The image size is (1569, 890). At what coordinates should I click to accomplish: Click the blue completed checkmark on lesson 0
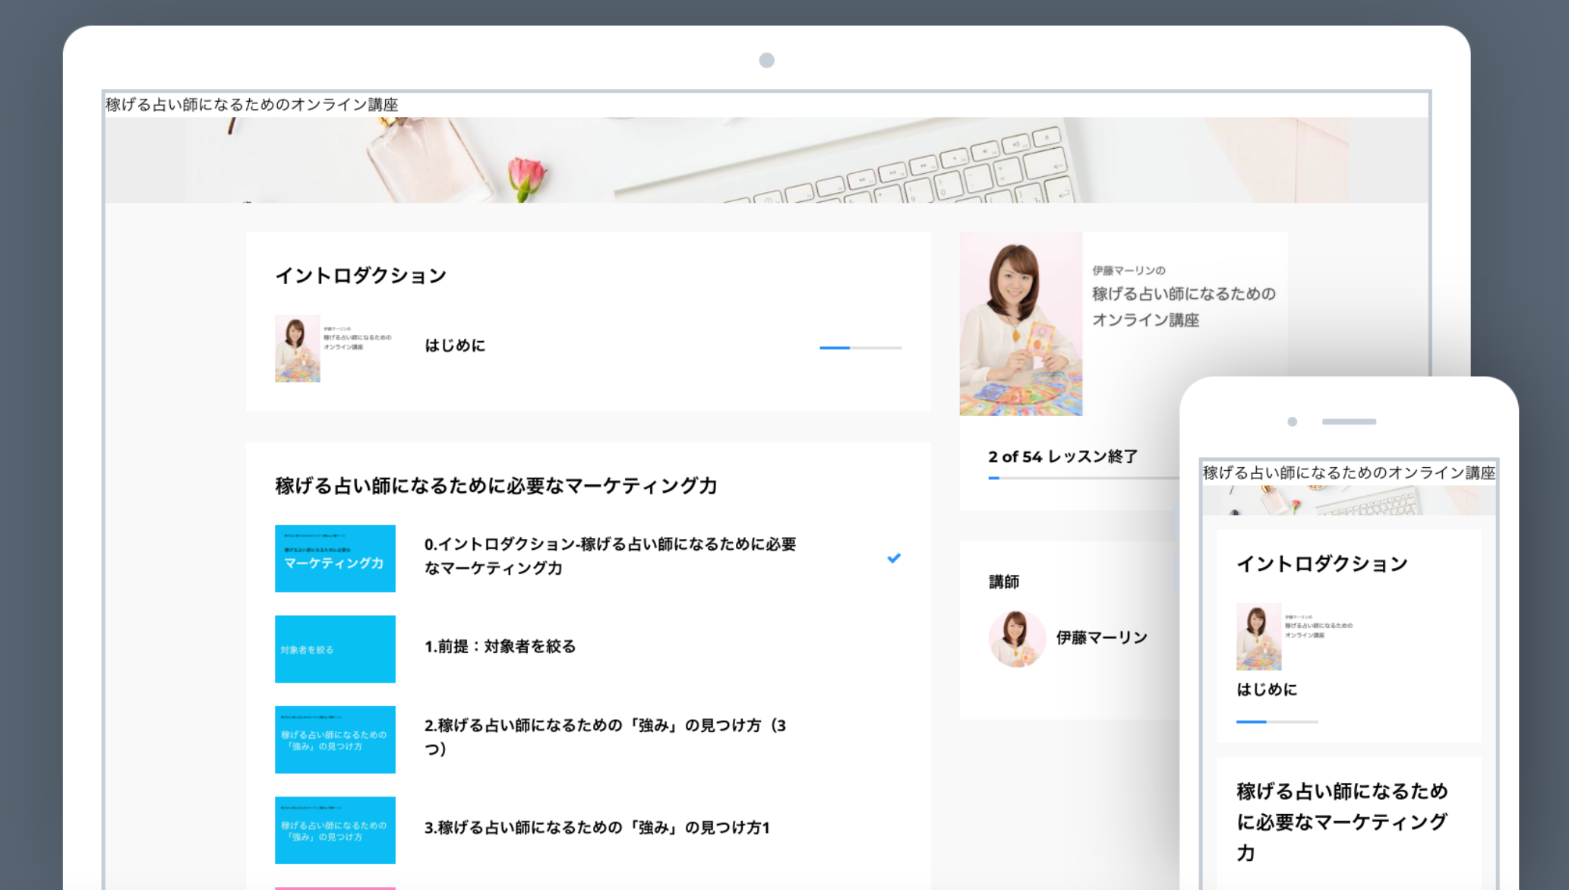(894, 558)
